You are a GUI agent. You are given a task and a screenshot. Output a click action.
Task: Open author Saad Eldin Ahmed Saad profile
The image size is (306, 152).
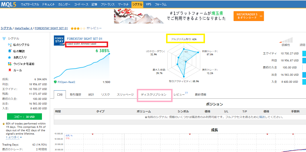click(x=81, y=44)
